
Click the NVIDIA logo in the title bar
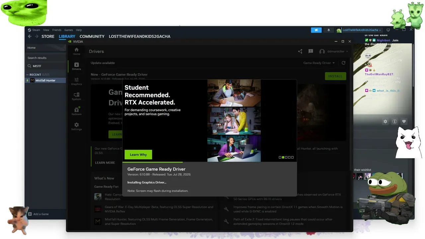[x=70, y=42]
